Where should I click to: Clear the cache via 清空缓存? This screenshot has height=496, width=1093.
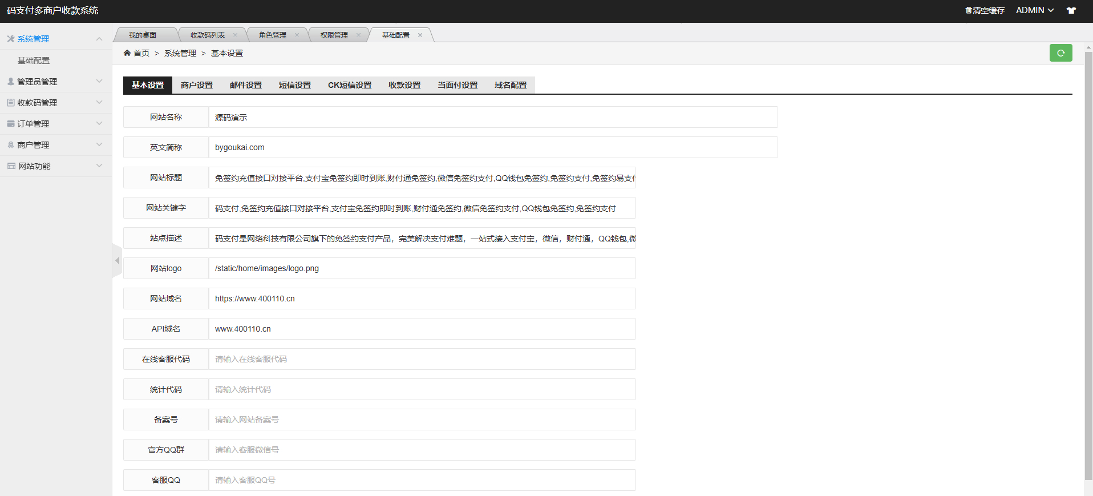pyautogui.click(x=985, y=10)
